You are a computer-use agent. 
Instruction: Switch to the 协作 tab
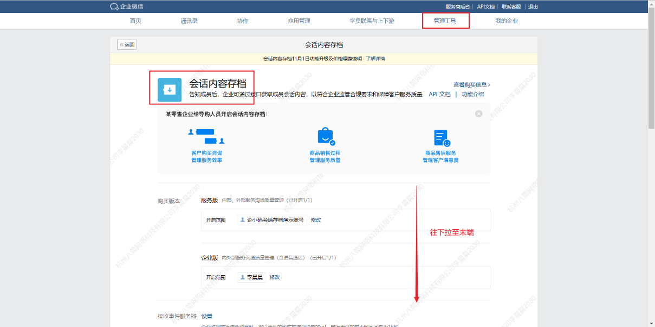[x=243, y=21]
